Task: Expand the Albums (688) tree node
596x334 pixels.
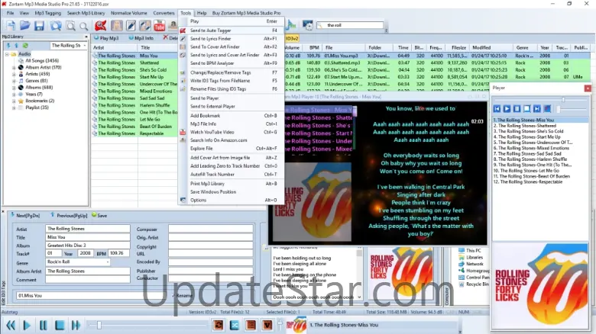Action: click(x=14, y=88)
